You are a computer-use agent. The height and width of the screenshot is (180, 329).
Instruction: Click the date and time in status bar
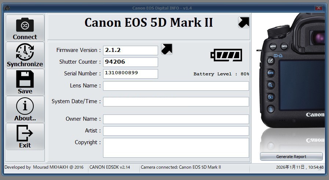pyautogui.click(x=300, y=167)
